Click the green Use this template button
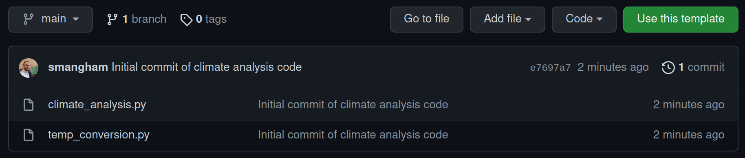Image resolution: width=745 pixels, height=158 pixels. [681, 19]
